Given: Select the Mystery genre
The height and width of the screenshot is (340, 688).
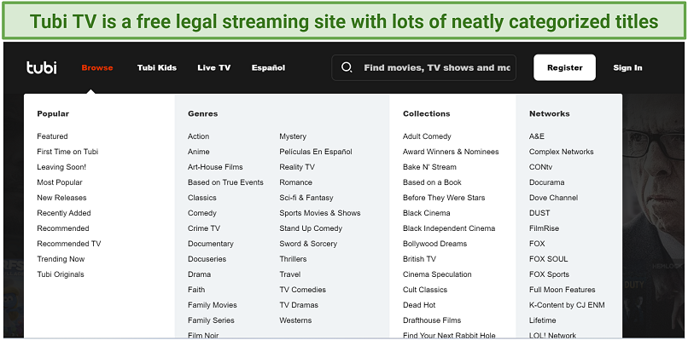Looking at the screenshot, I should pos(293,136).
